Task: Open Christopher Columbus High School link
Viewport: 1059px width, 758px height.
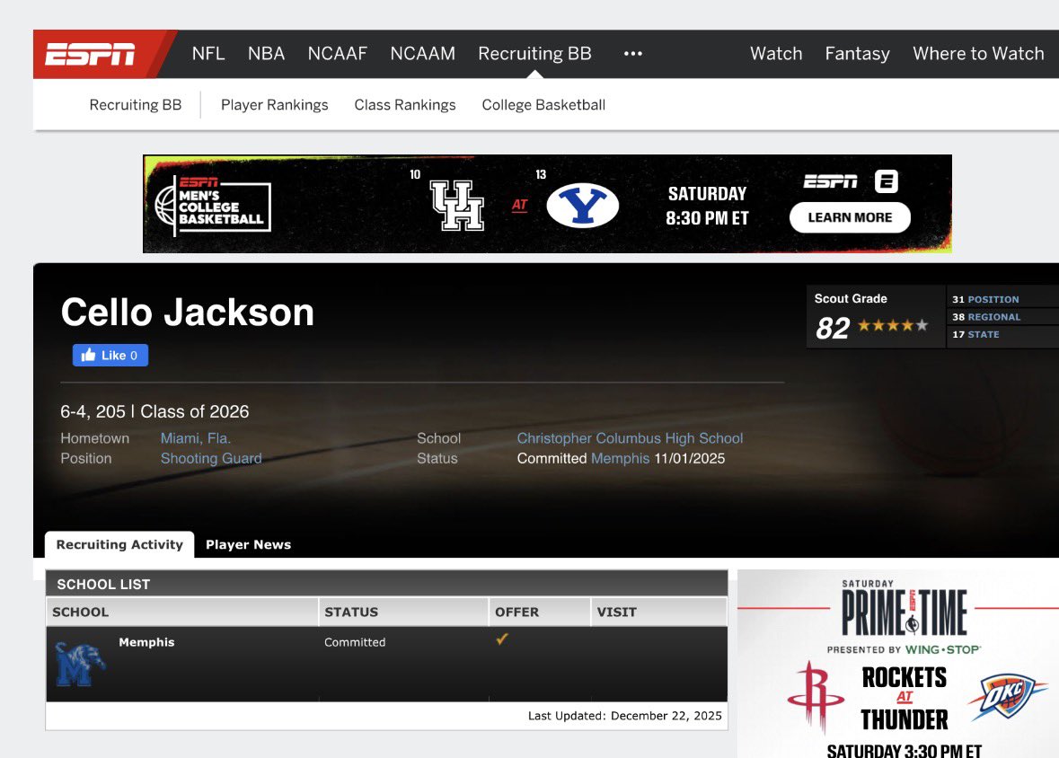Action: tap(631, 437)
